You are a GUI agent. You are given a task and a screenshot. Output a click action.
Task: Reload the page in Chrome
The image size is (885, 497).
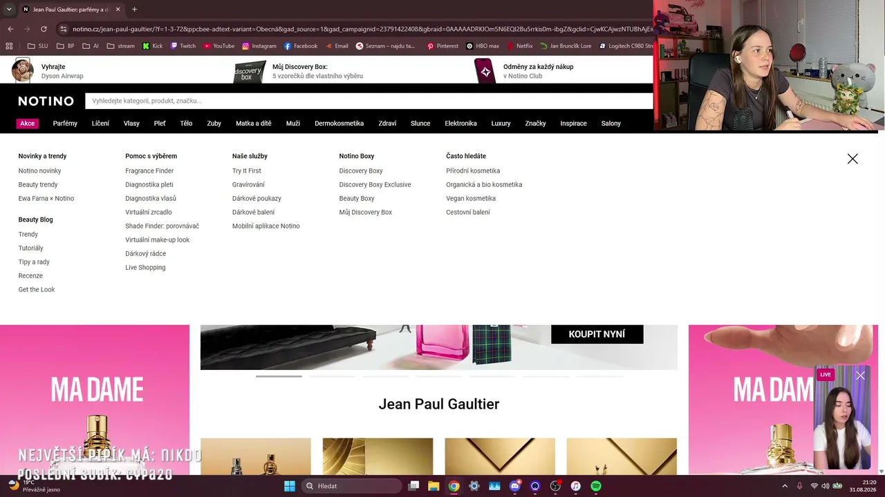[44, 29]
